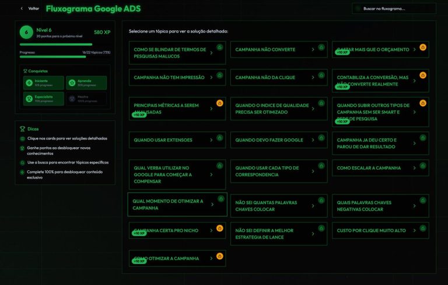Open Quais Palavras Chaves Negativas Colocar card
Image resolution: width=448 pixels, height=285 pixels.
tap(373, 206)
